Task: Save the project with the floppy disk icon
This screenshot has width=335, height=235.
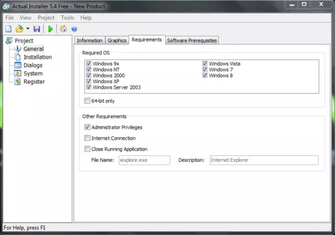Action: [x=36, y=29]
